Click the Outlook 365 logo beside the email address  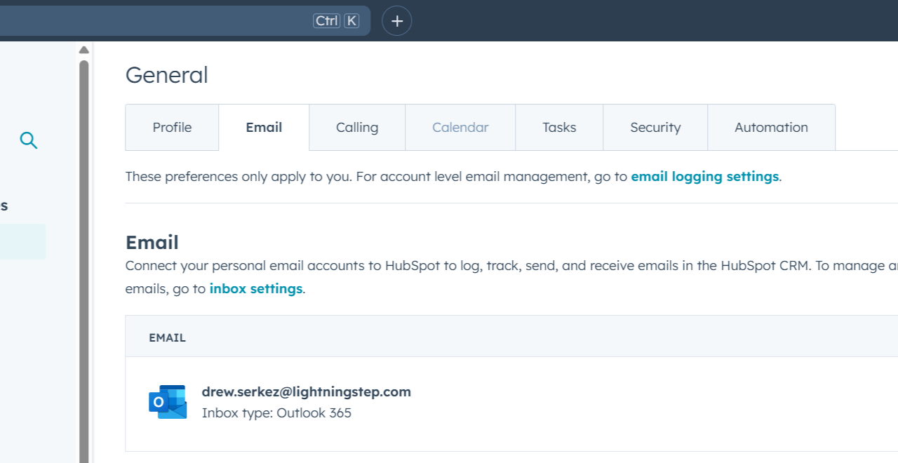click(x=168, y=401)
